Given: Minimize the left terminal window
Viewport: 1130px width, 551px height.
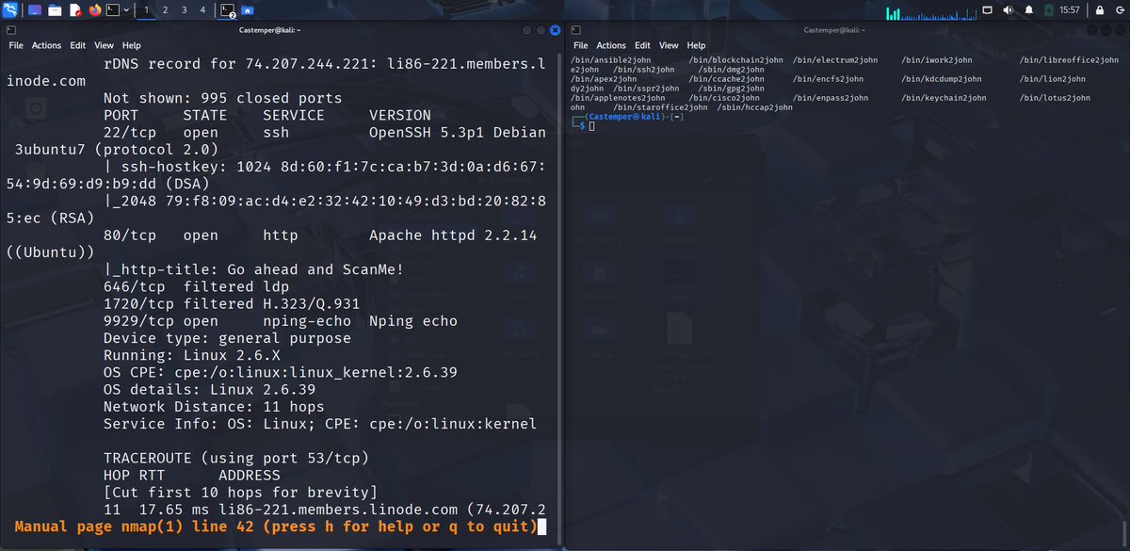Looking at the screenshot, I should coord(528,30).
